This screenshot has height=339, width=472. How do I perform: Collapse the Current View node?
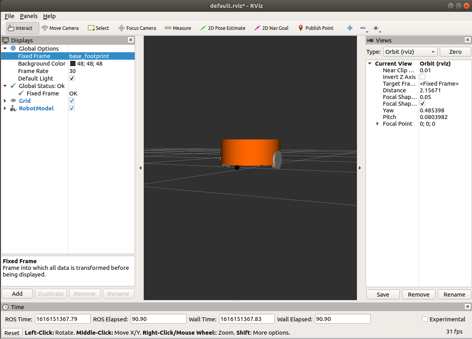tap(370, 63)
